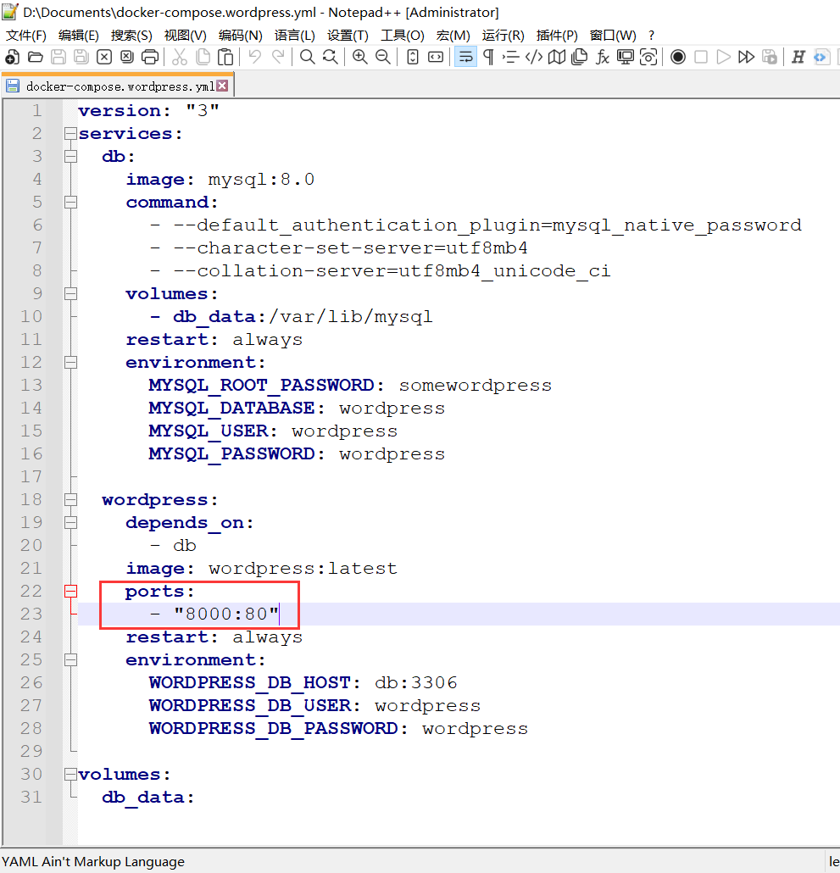This screenshot has width=840, height=873.
Task: Run macro multiple times icon
Action: click(747, 57)
